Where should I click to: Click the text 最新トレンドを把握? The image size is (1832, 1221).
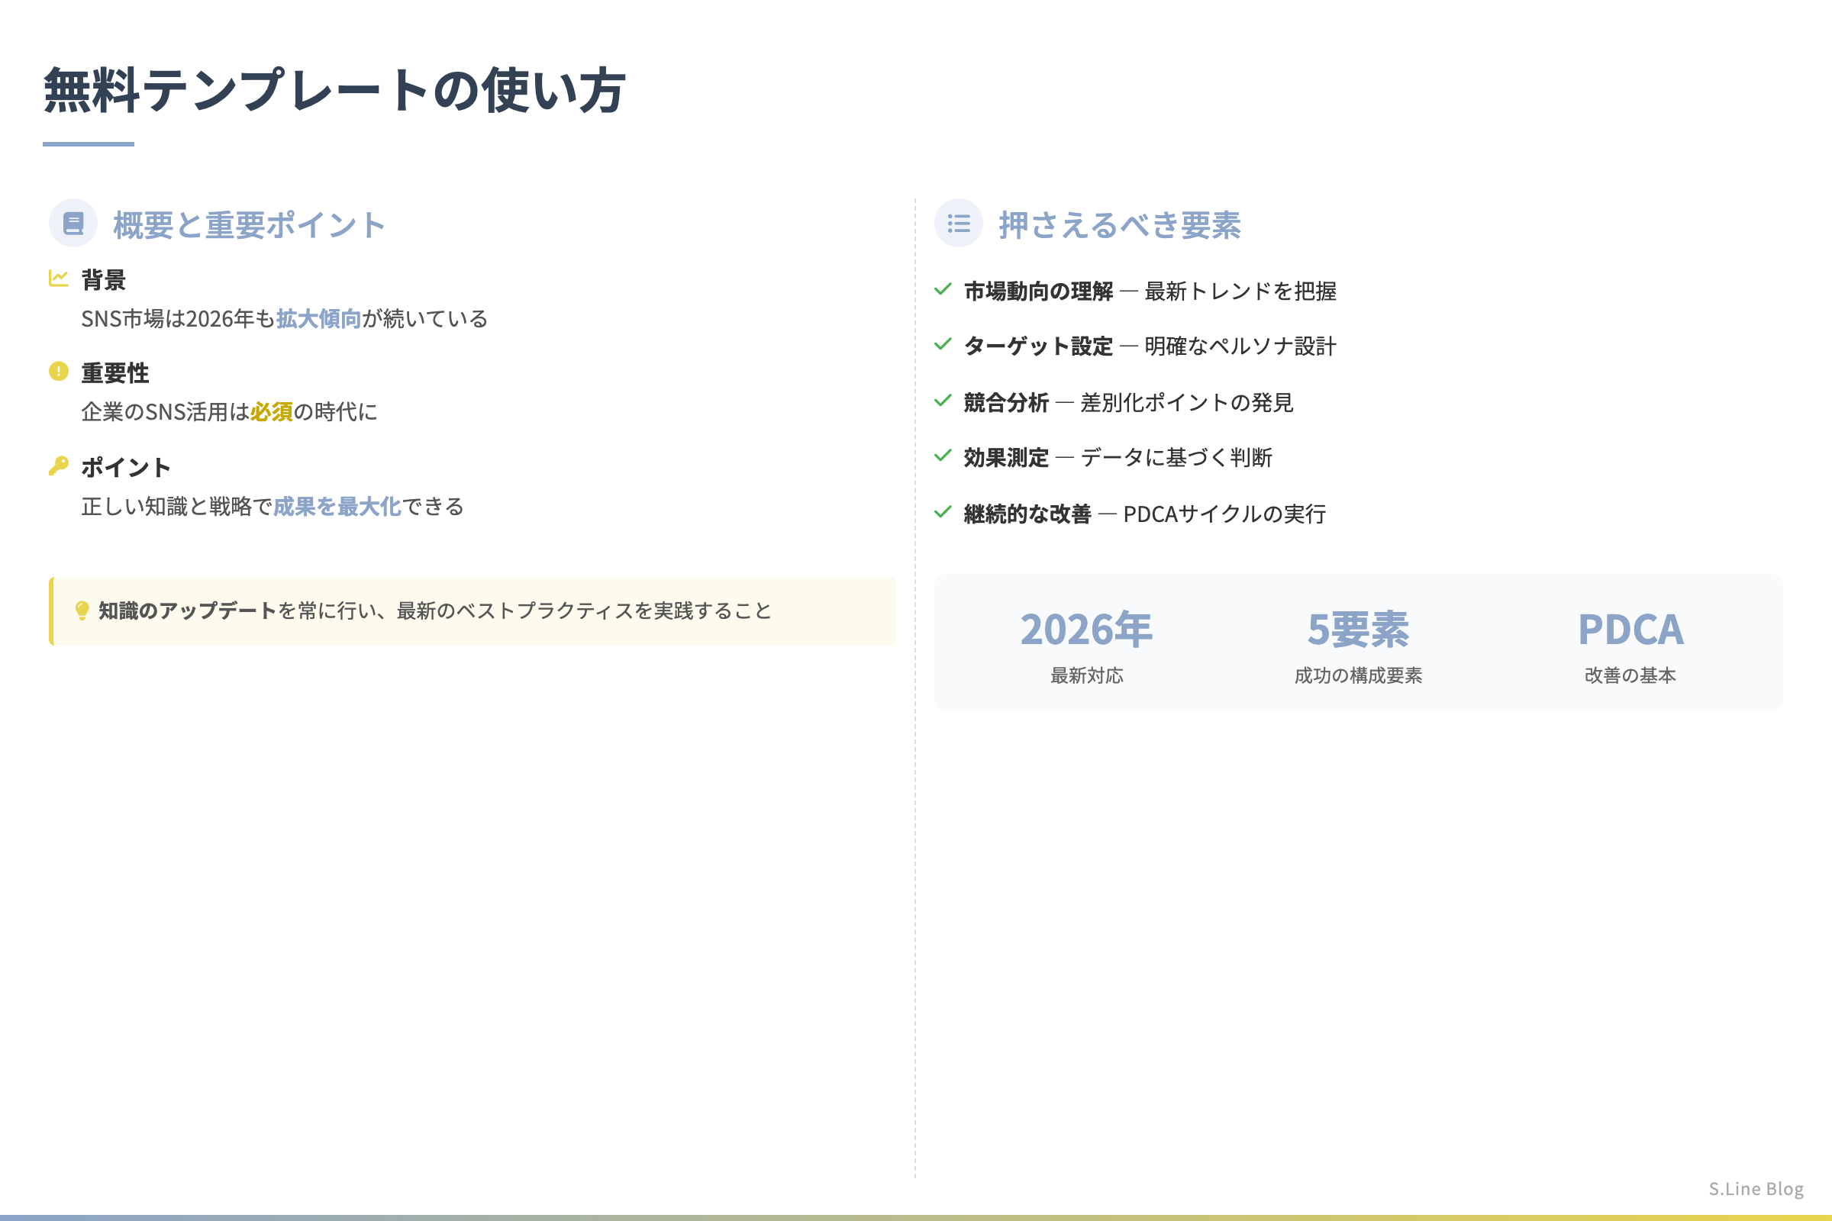point(1240,292)
